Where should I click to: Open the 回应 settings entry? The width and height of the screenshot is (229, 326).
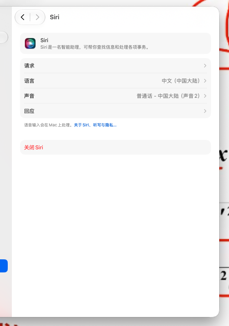[x=116, y=111]
